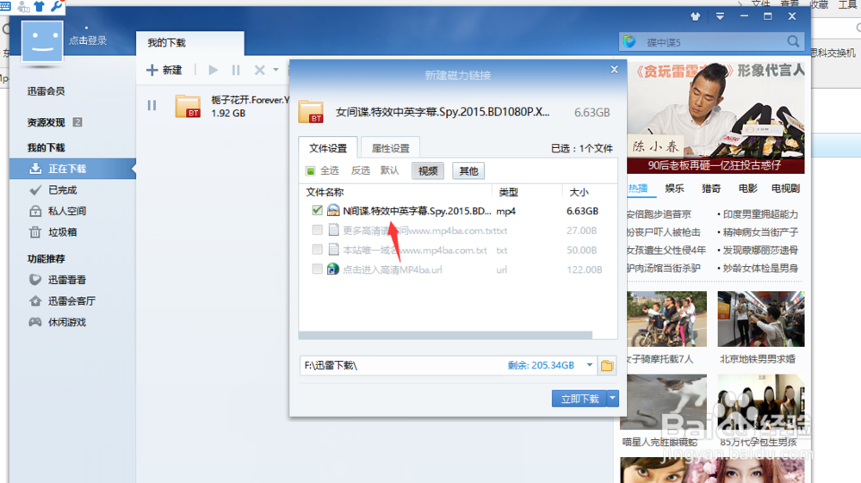Viewport: 861px width, 483px height.
Task: Open the 北京地铁男求婚 thumbnail
Action: click(761, 319)
